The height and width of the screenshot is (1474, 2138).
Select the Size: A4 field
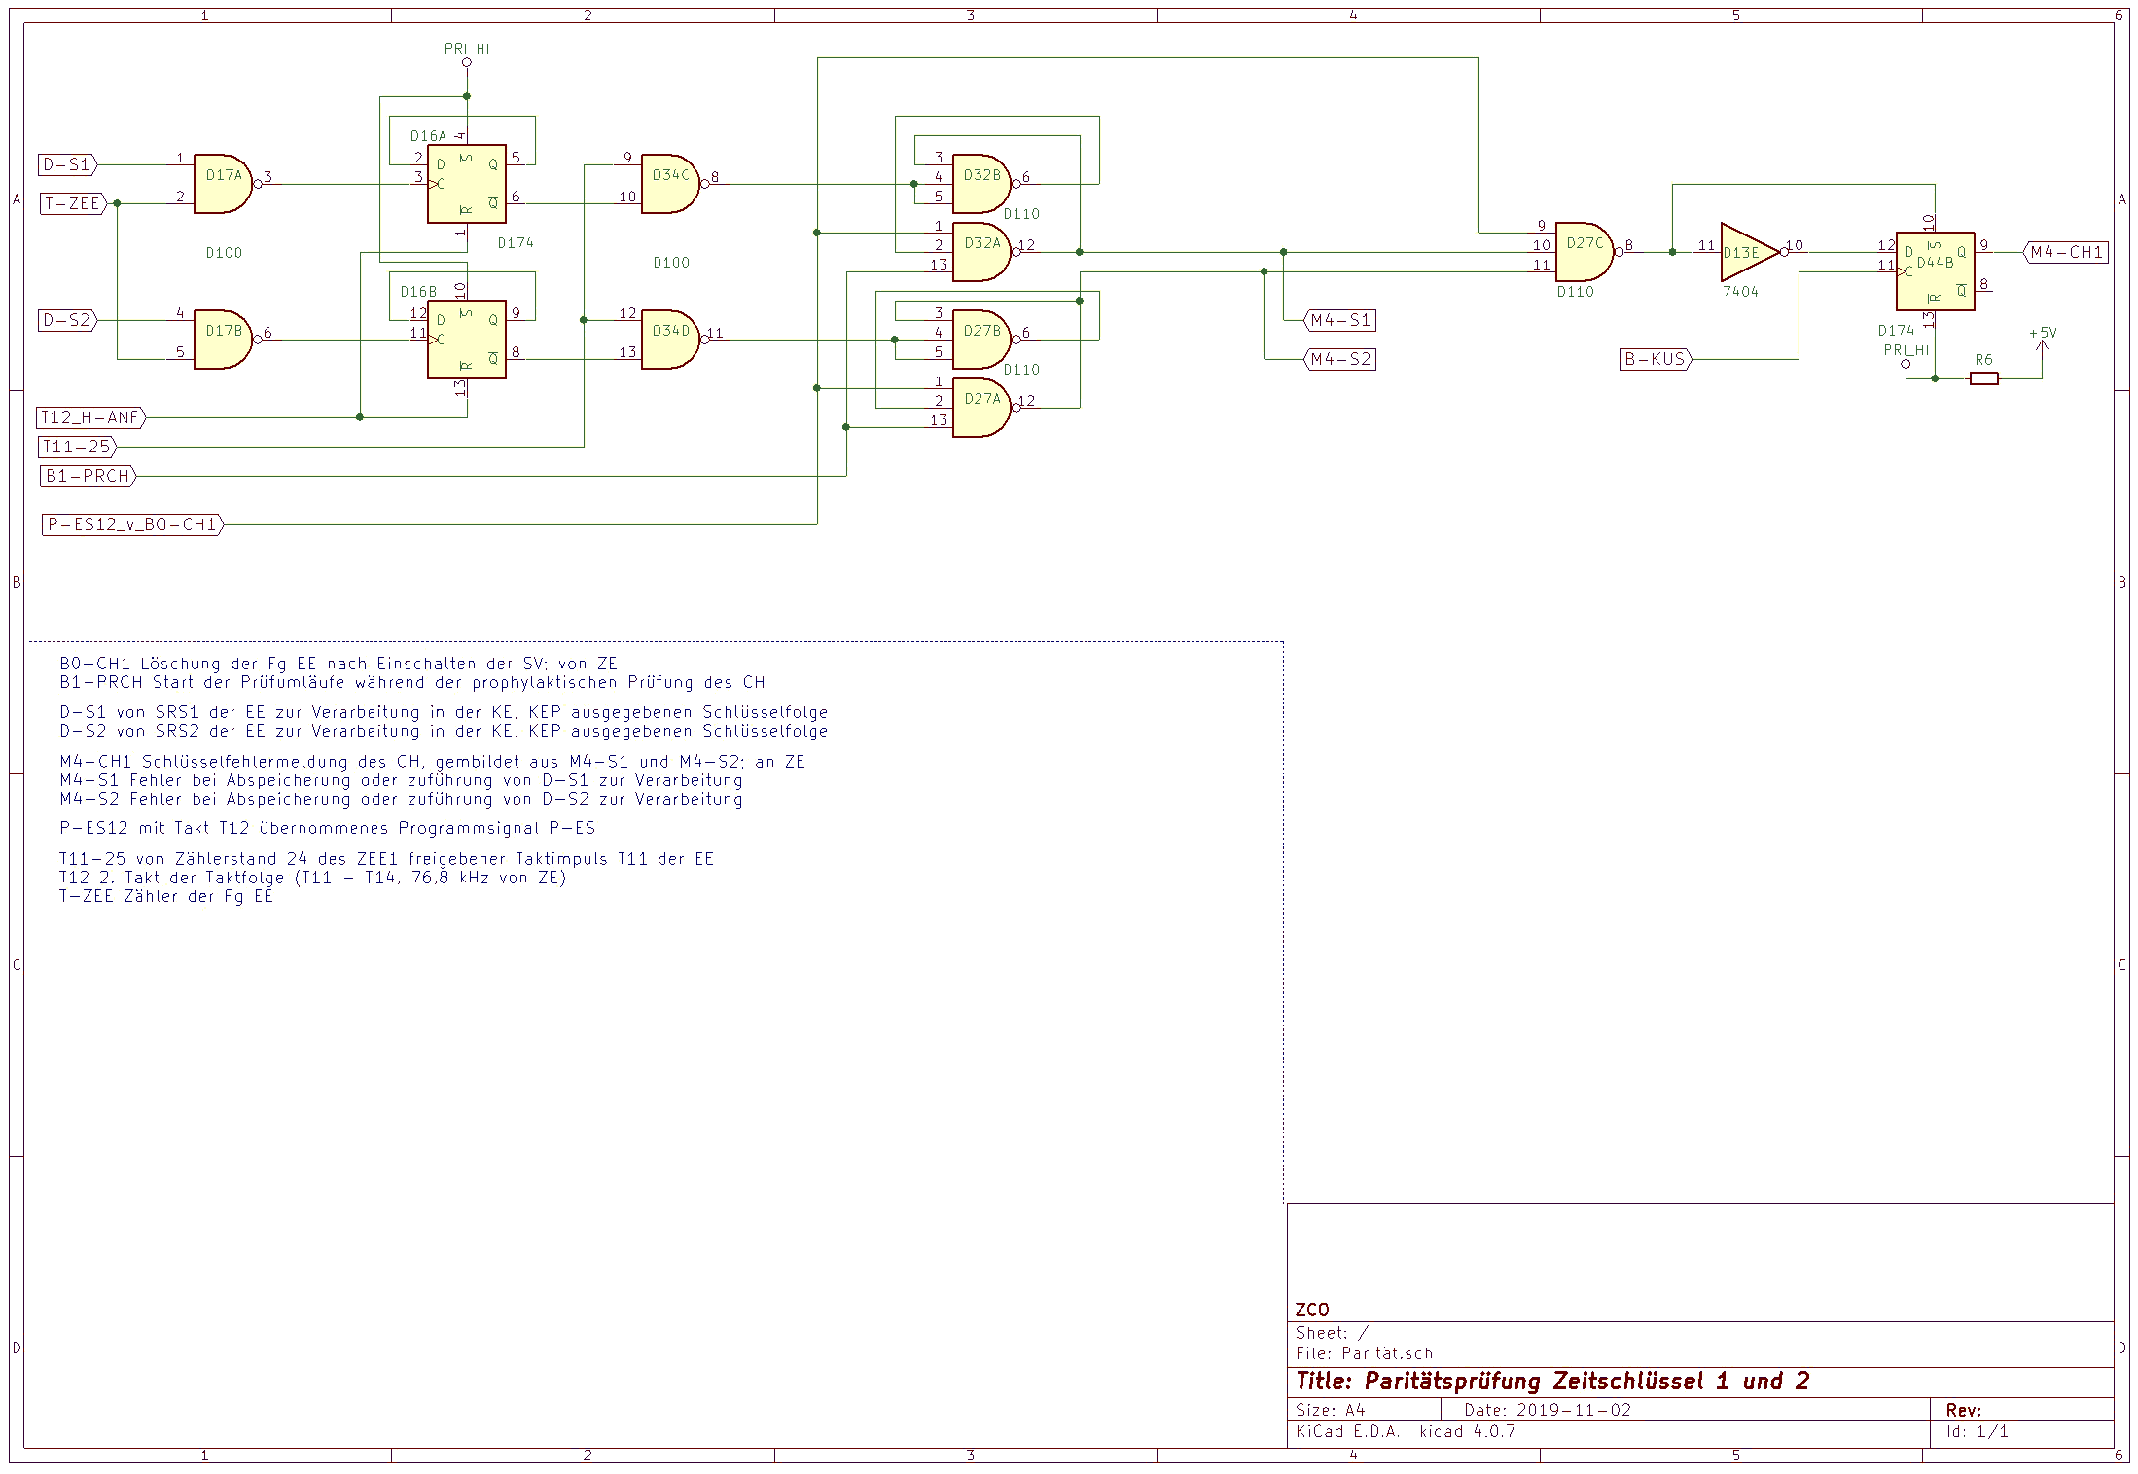(x=1330, y=1410)
